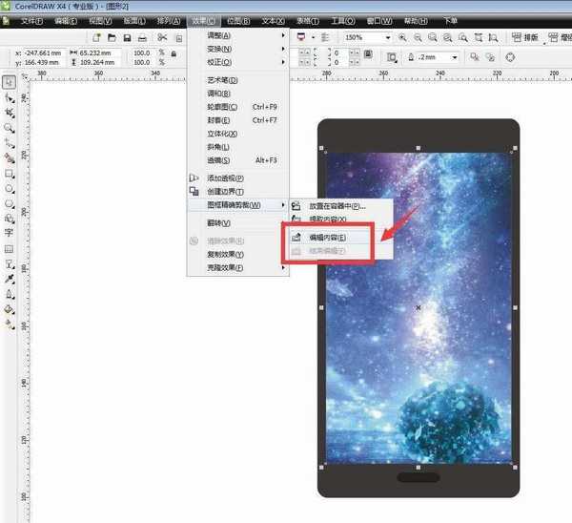Select the Zoom magnifier tool in toolbox
Image resolution: width=572 pixels, height=523 pixels.
10,128
